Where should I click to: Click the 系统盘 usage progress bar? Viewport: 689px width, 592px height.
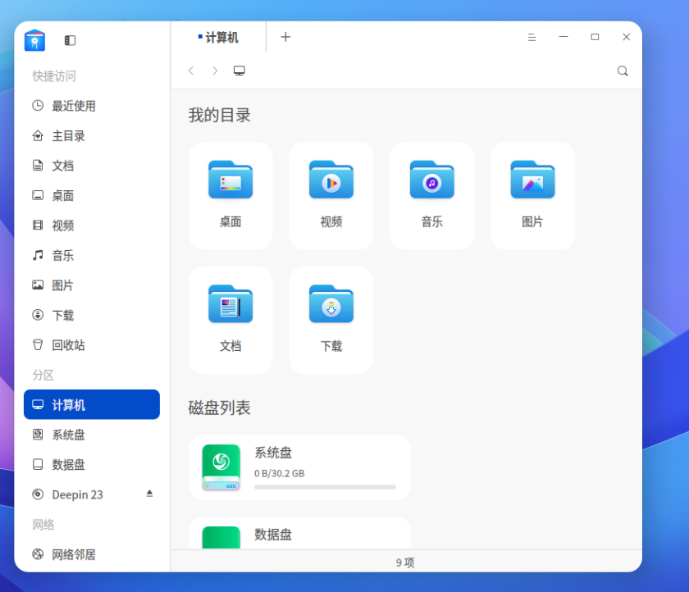[x=325, y=487]
